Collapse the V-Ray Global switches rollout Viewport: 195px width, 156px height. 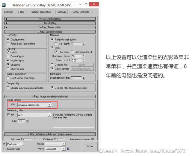pos(50,32)
